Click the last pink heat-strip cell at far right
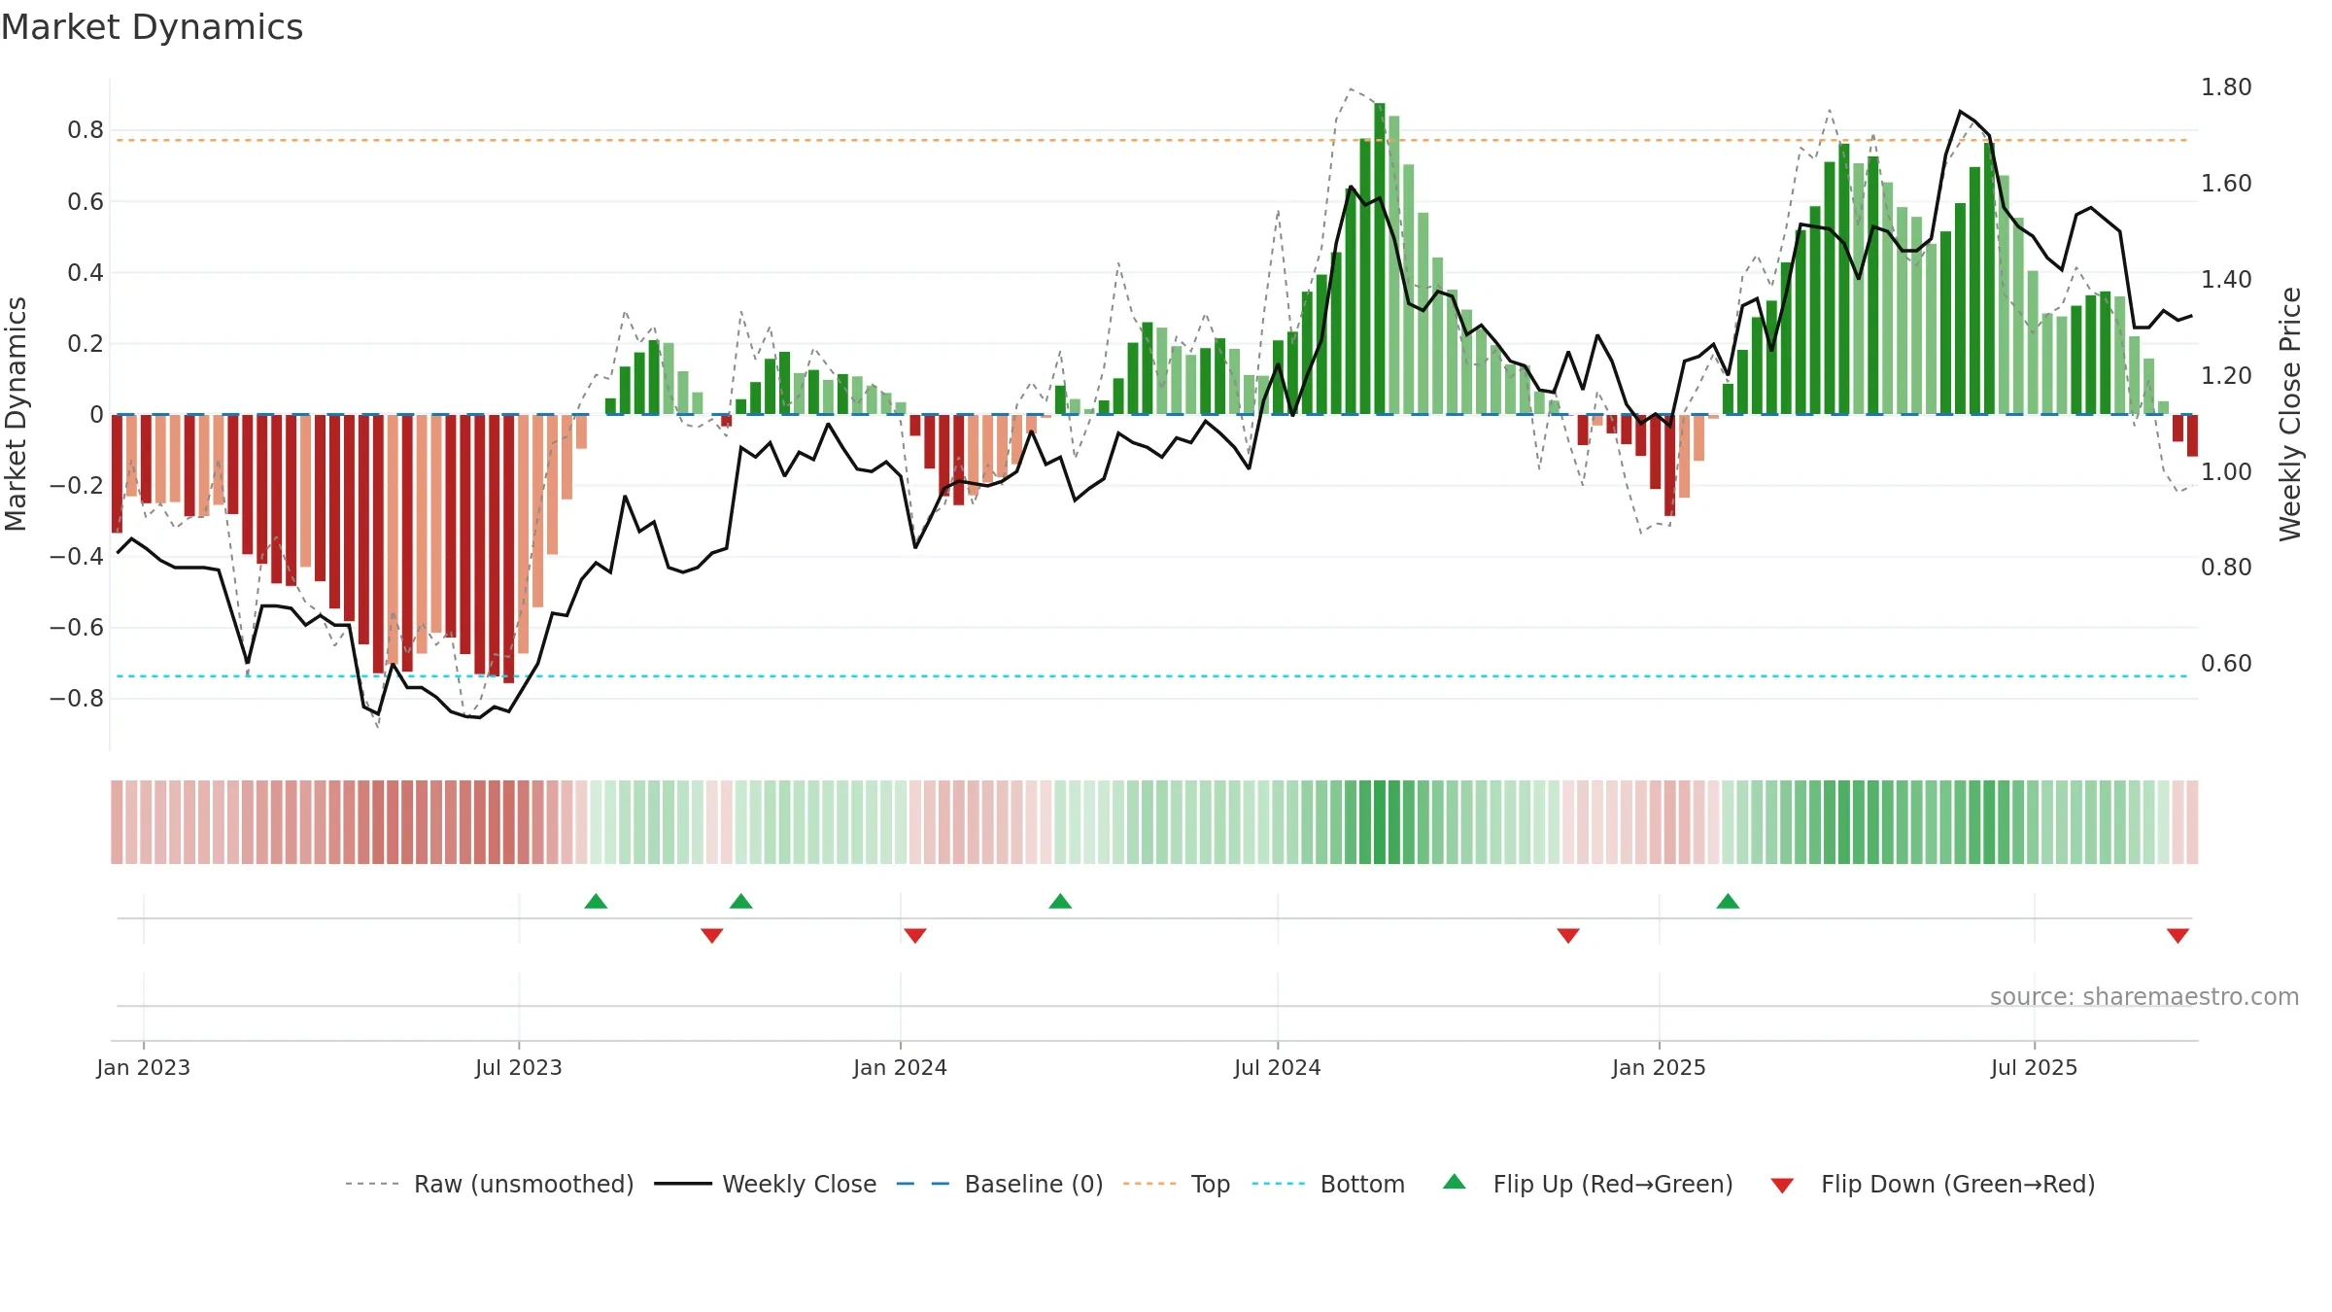The width and height of the screenshot is (2332, 1312). (2192, 822)
